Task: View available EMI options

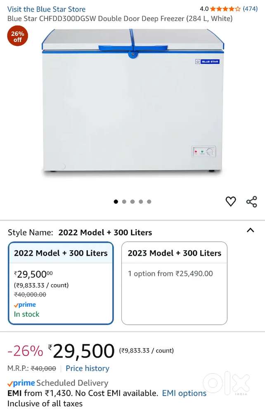Action: click(184, 393)
